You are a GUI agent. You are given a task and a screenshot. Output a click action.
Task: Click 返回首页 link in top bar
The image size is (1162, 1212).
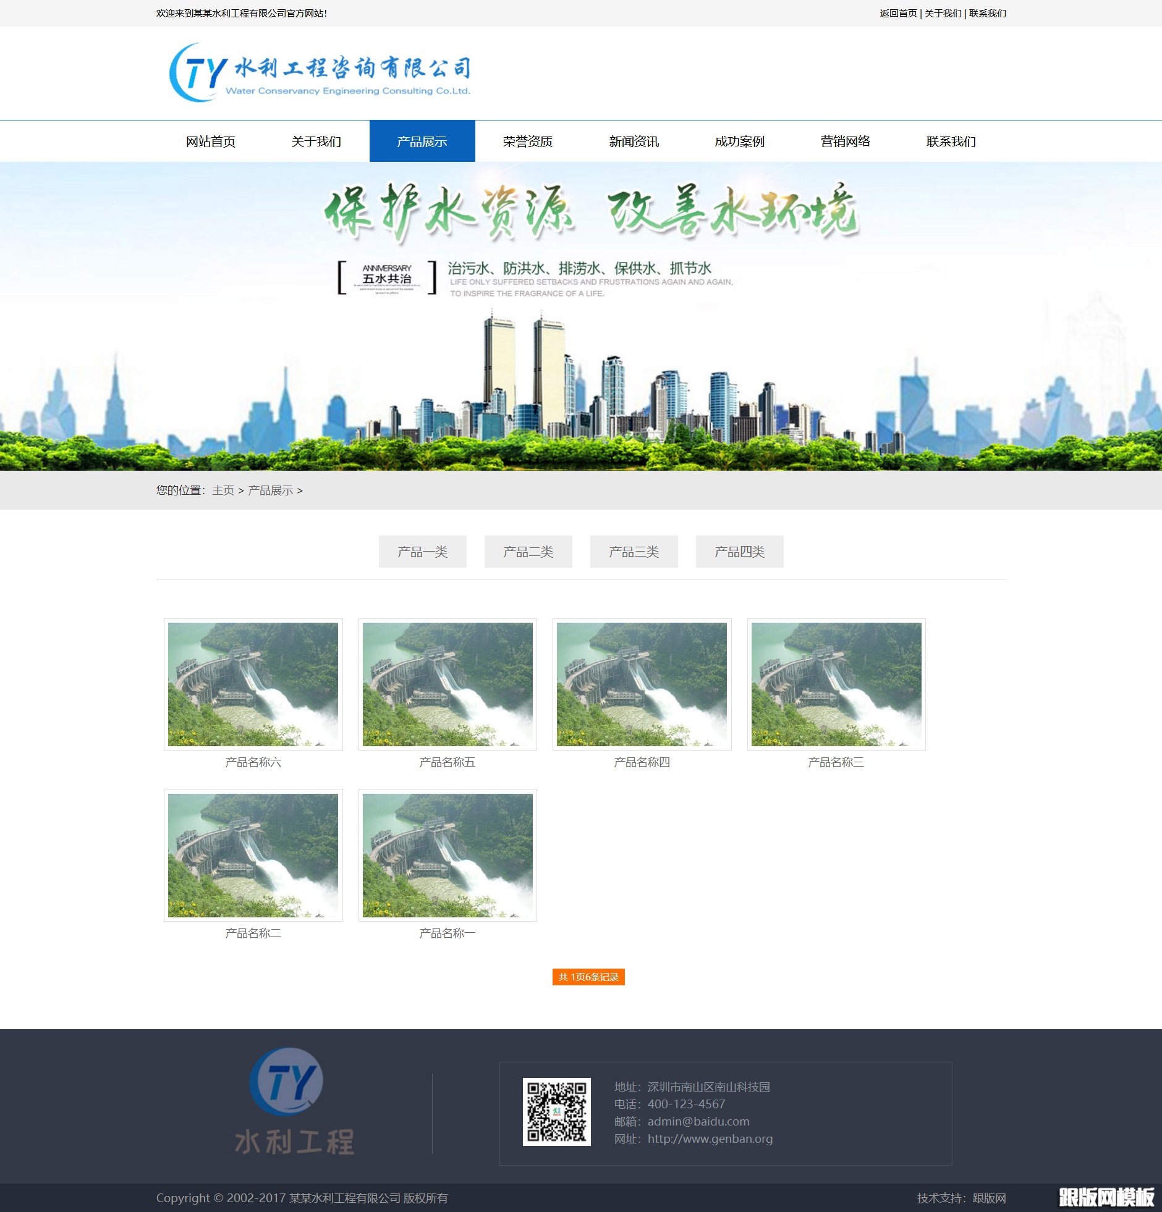pyautogui.click(x=898, y=14)
